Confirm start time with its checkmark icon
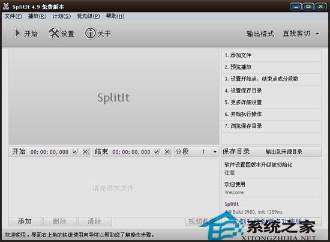 click(75, 152)
